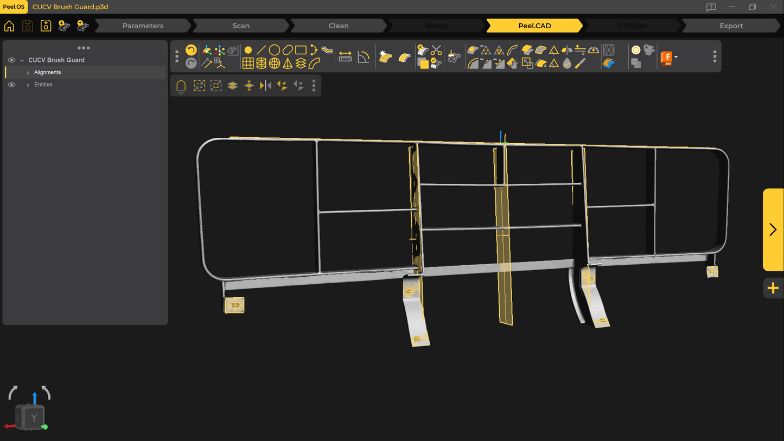This screenshot has height=441, width=784.
Task: Hide the CUCV Brush Guard item
Action: (x=11, y=60)
